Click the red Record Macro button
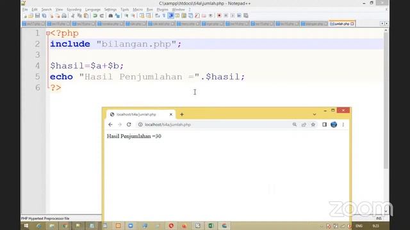Viewport: 410px width, 230px height. pos(219,16)
